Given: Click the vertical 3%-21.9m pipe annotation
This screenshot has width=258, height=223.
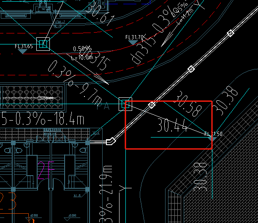Looking at the screenshot, I should [x=106, y=194].
